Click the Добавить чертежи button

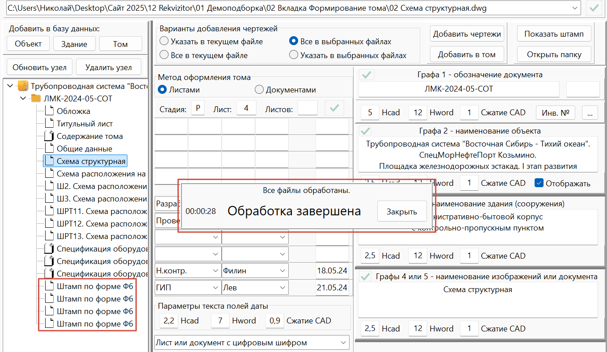[467, 34]
